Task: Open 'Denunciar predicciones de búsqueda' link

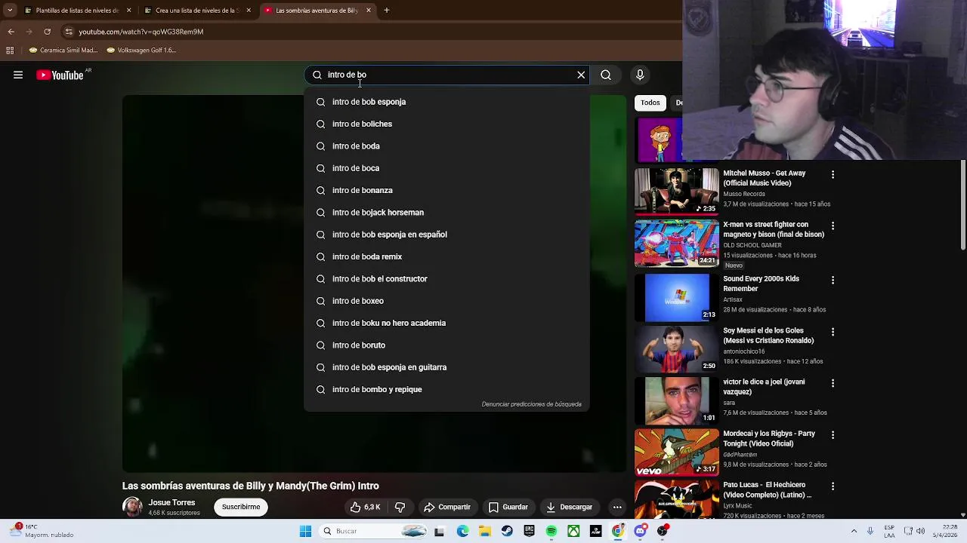Action: click(x=532, y=404)
